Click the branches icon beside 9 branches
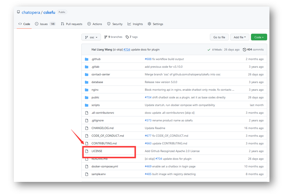 pyautogui.click(x=106, y=37)
